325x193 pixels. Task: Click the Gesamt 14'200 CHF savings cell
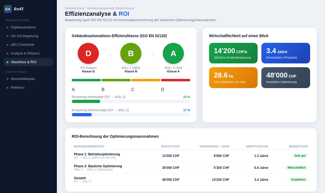click(221, 180)
